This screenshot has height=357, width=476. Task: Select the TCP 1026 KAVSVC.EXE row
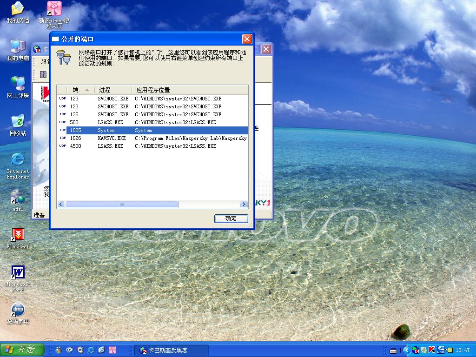152,138
